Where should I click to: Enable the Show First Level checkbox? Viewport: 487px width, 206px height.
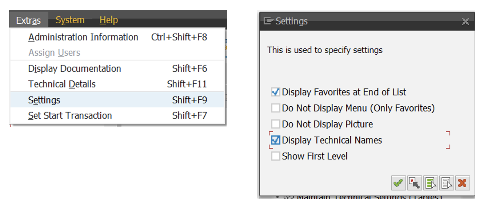[x=275, y=156]
